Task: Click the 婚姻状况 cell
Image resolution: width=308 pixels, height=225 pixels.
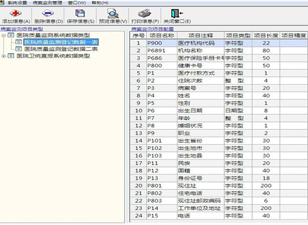Action: click(x=200, y=126)
